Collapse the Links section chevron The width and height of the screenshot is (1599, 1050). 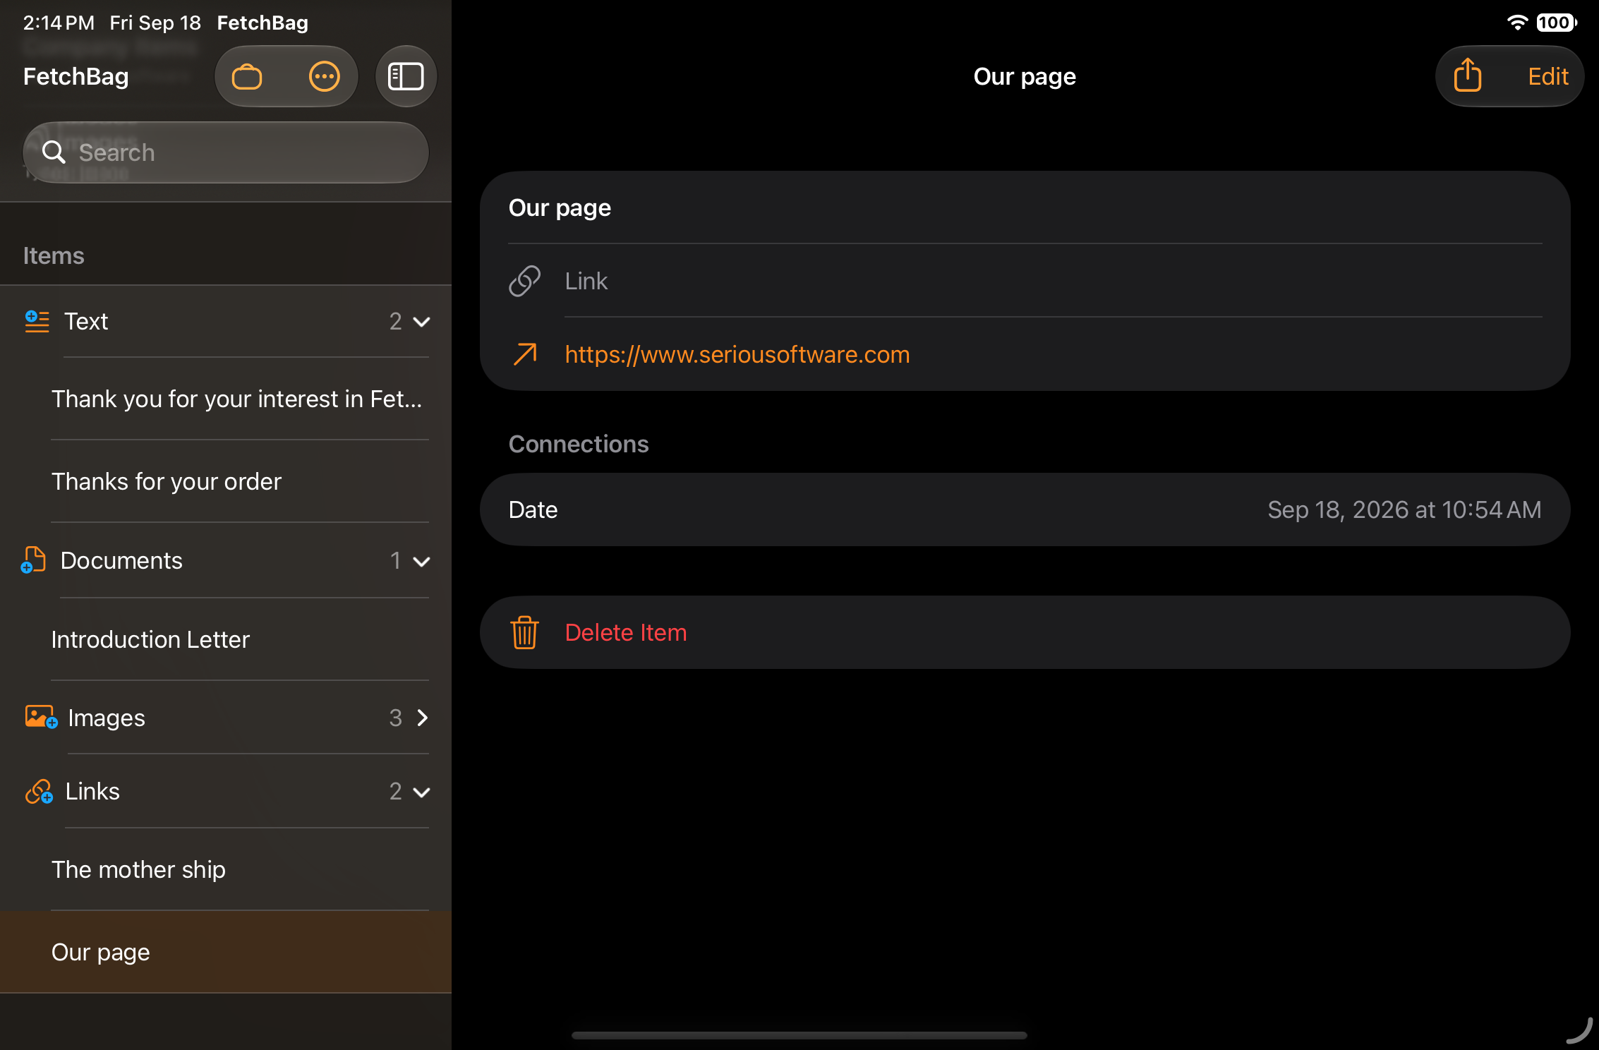(x=422, y=792)
